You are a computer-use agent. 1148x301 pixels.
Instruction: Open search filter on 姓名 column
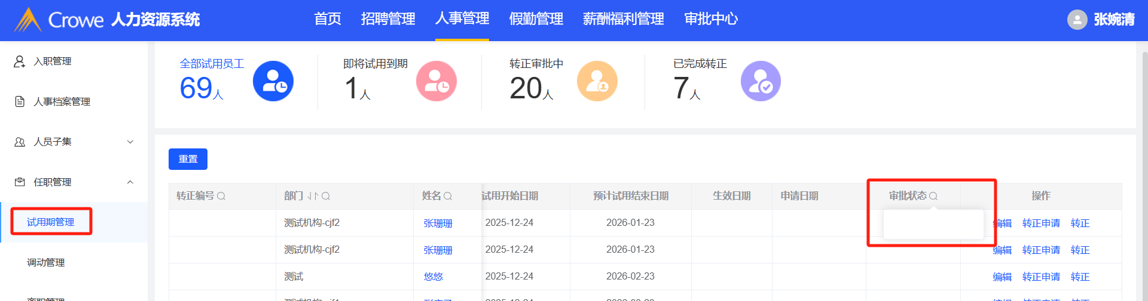pos(448,196)
